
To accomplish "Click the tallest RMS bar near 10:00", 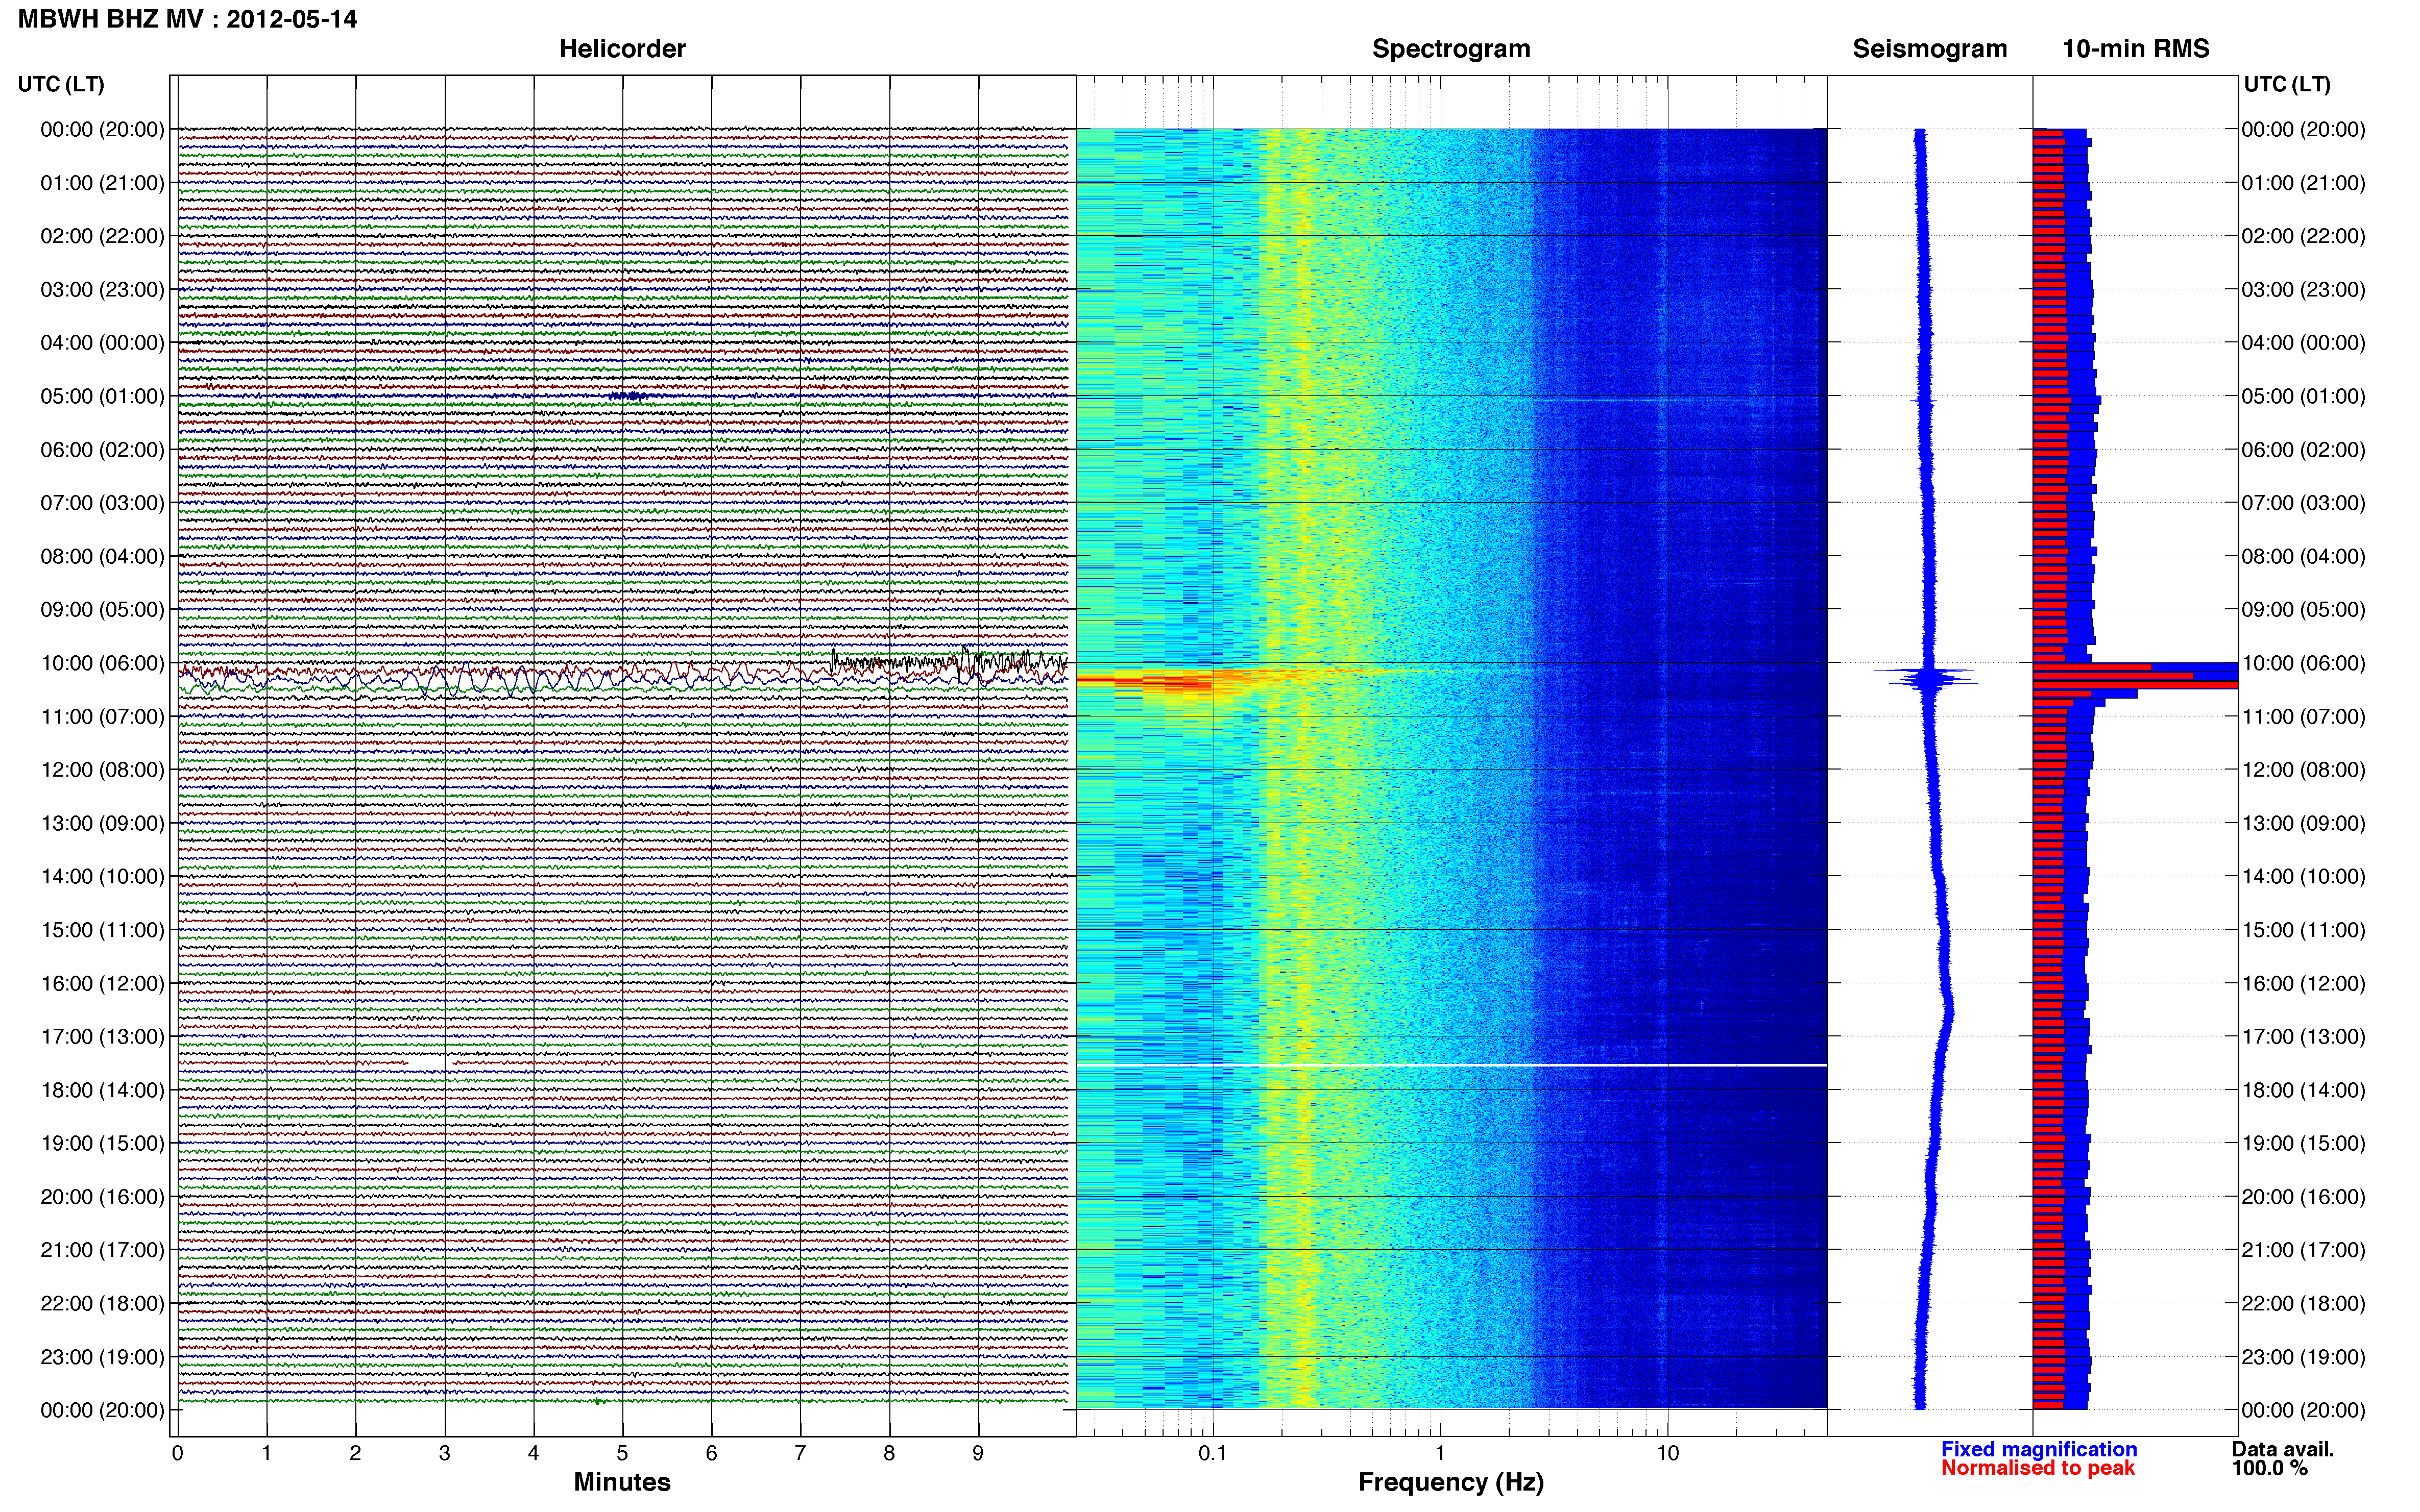I will 2135,685.
